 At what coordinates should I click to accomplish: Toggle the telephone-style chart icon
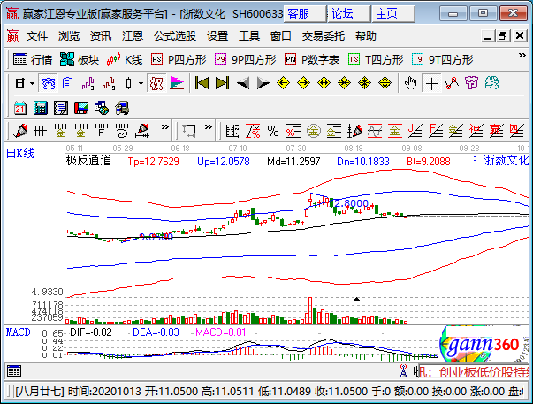48,83
